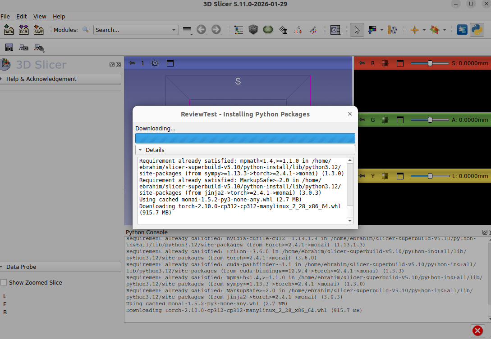Open the View menu
491x339 pixels.
click(x=40, y=16)
